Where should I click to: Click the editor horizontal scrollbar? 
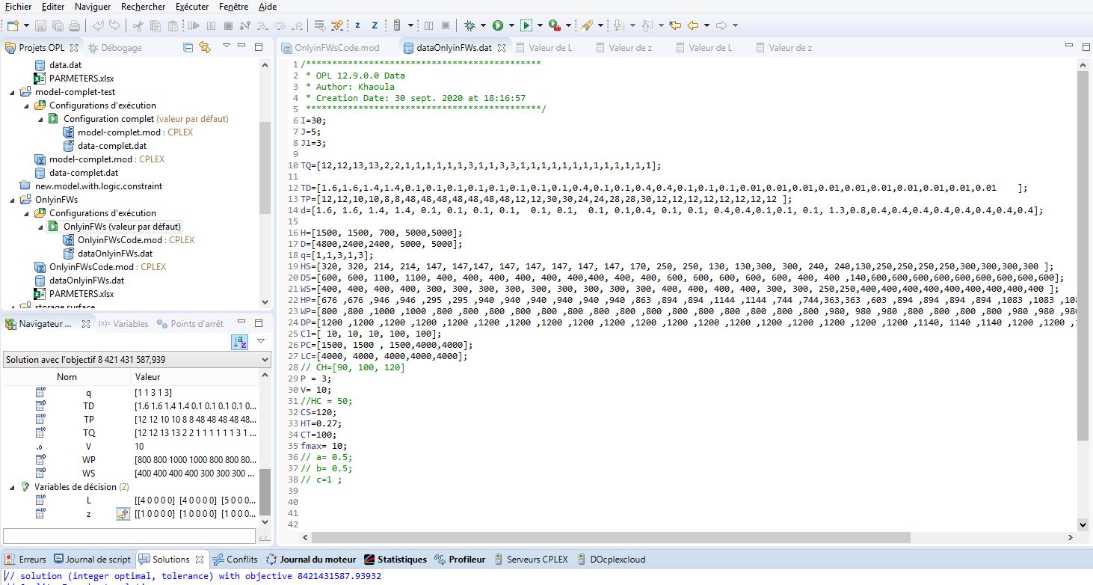(611, 538)
